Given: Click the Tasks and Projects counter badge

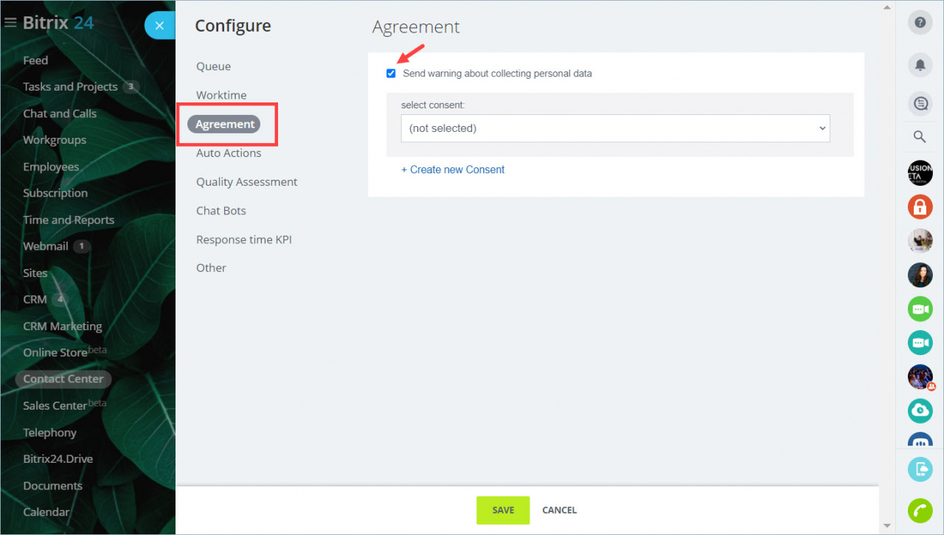Looking at the screenshot, I should tap(131, 87).
